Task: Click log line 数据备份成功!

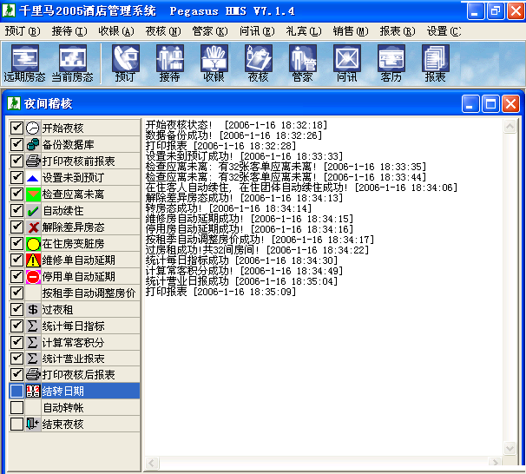Action: [233, 135]
